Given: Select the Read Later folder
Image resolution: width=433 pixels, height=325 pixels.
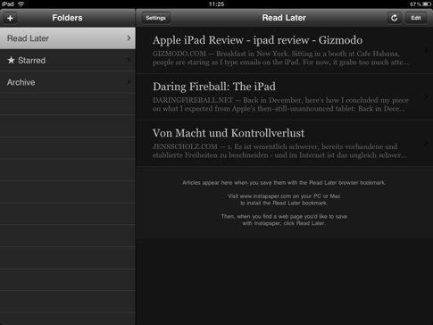Looking at the screenshot, I should [68, 38].
